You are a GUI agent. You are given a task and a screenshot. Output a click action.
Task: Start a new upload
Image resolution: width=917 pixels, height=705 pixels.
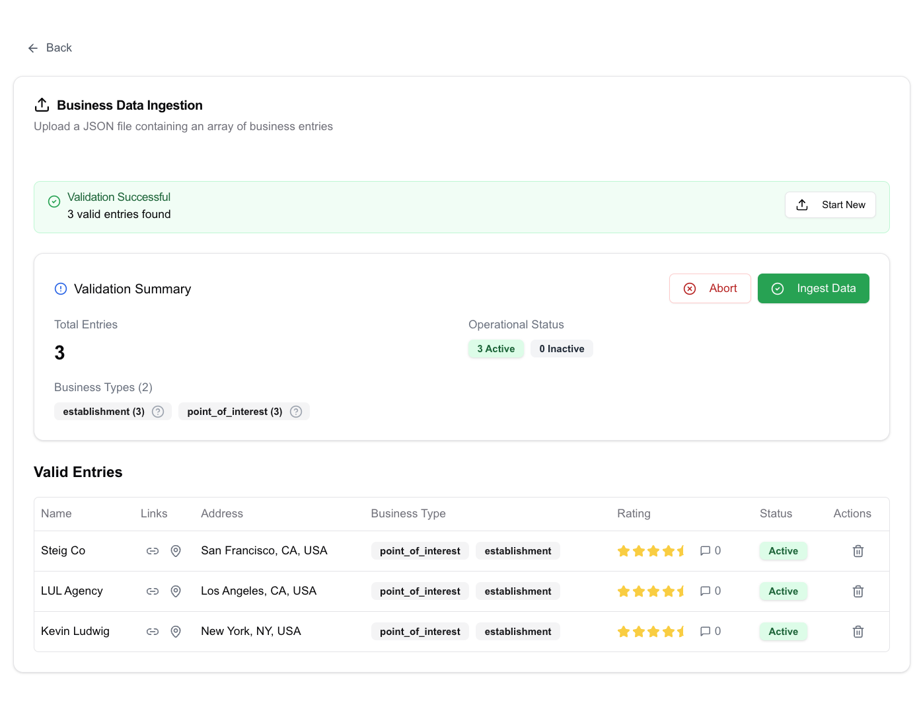pyautogui.click(x=830, y=205)
